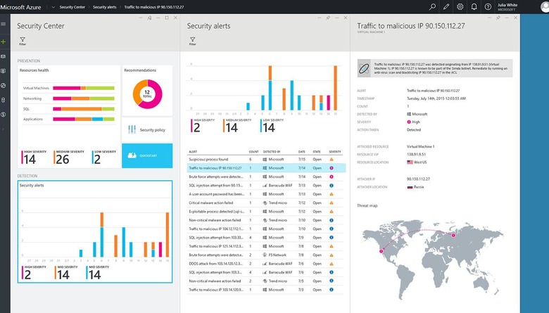Click the alert description link icon
Screen dimensions: 549x313
[364, 68]
